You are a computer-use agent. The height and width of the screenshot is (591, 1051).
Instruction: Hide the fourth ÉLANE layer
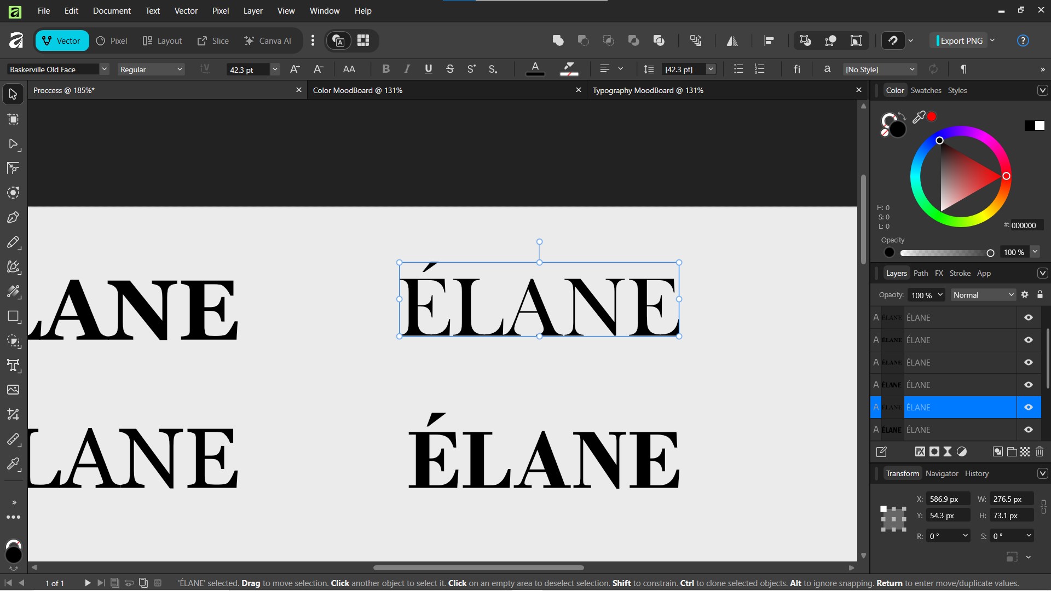pos(1029,385)
